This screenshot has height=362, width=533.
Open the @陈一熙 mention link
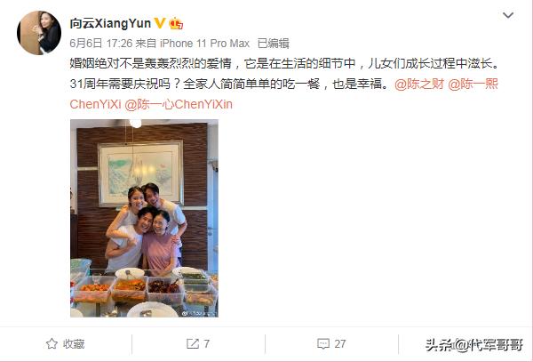point(473,84)
